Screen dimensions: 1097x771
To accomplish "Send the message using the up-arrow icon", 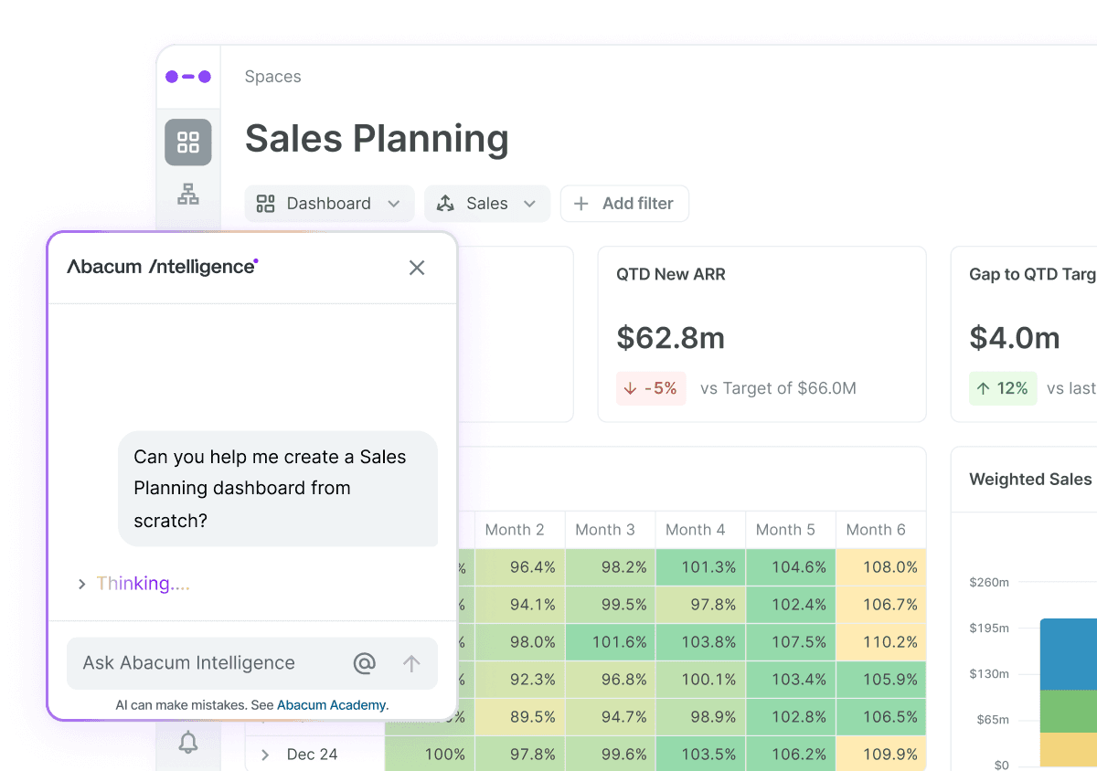I will (x=411, y=662).
